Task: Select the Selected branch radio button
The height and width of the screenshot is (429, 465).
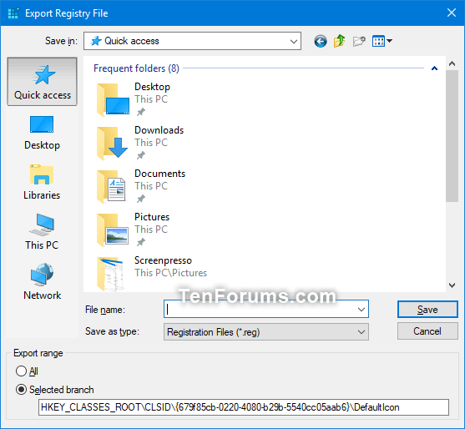Action: coord(21,389)
